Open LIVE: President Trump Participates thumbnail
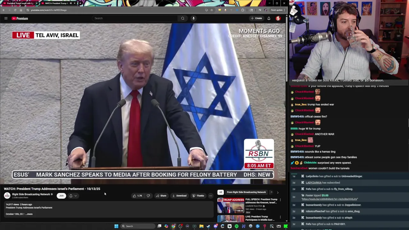The width and height of the screenshot is (409, 230). pos(231,219)
